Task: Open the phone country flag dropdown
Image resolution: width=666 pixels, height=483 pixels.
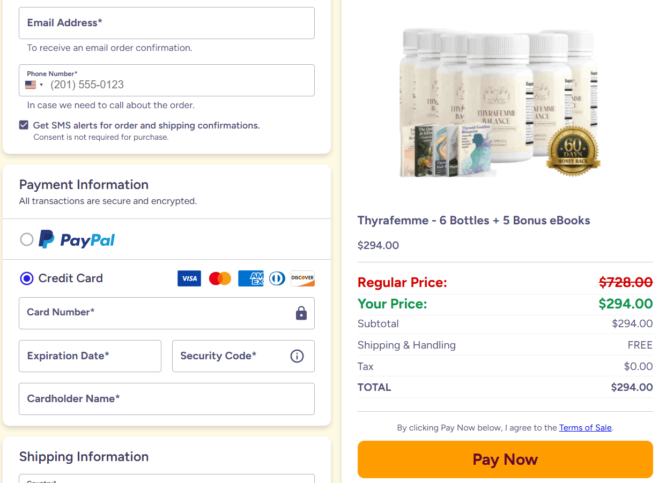Action: 34,85
